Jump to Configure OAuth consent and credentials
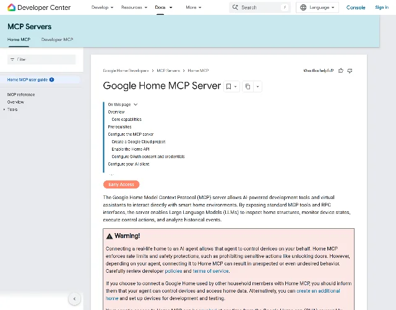 148,157
